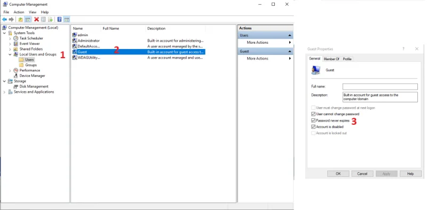Collapse the System Tools tree node
The height and width of the screenshot is (210, 427).
[4, 33]
